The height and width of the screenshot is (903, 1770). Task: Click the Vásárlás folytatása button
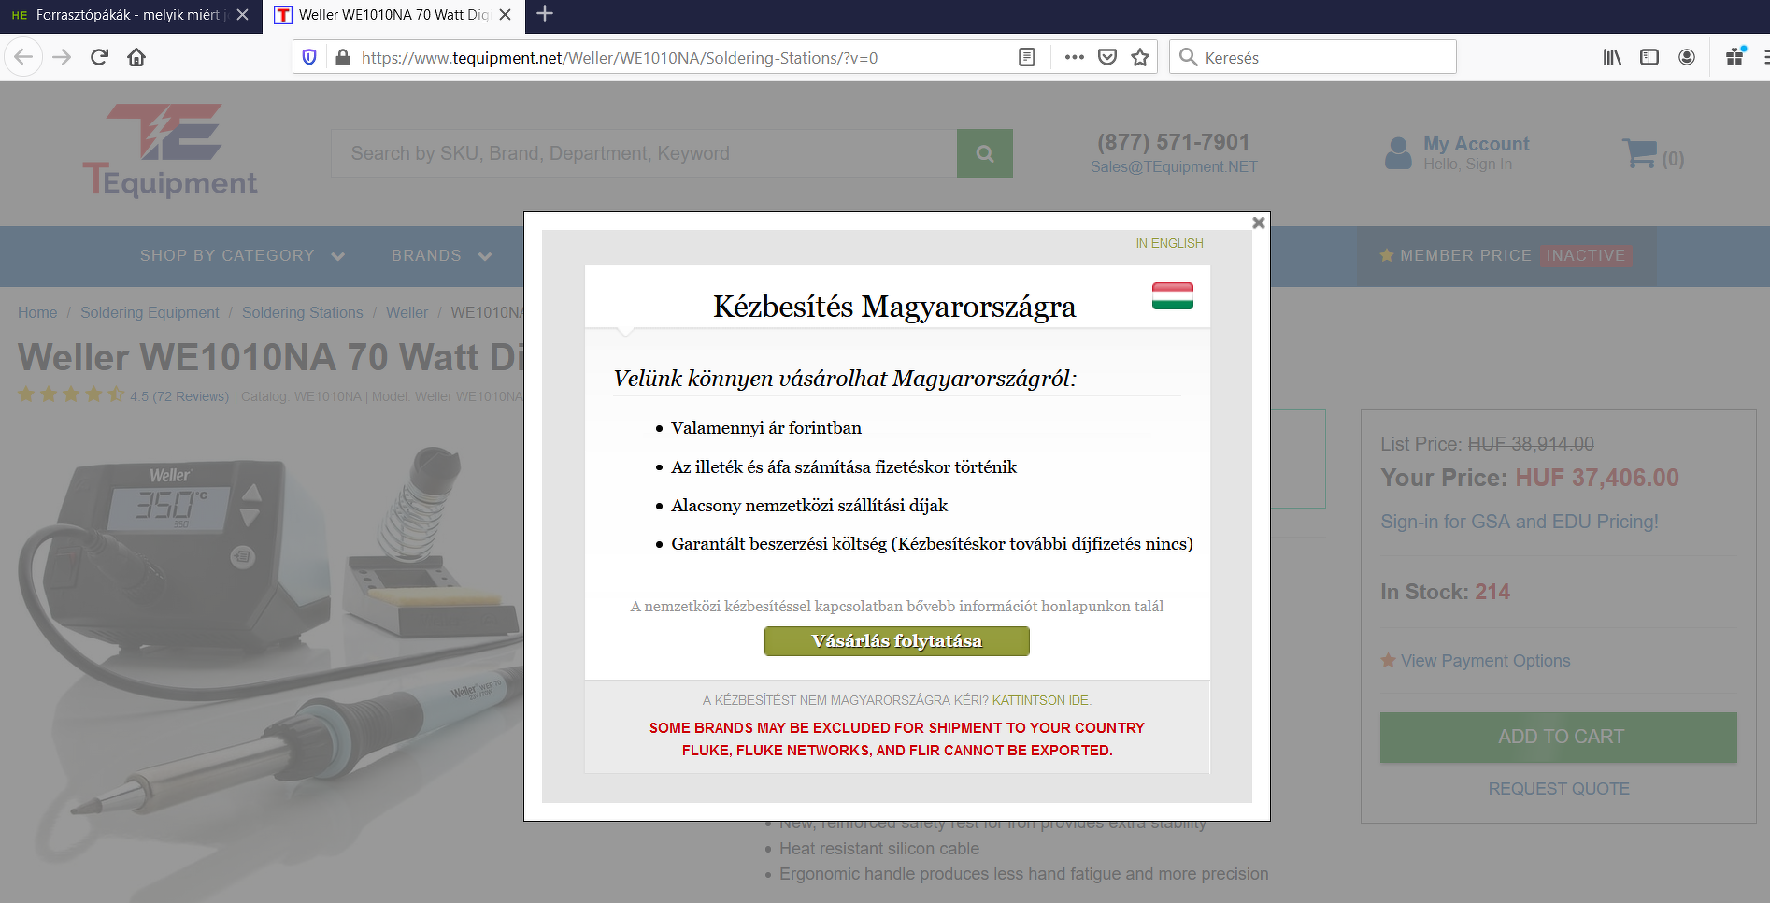[897, 641]
